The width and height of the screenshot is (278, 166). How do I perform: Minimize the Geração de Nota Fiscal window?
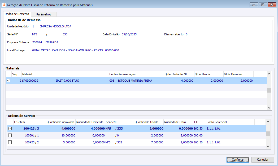[254, 5]
